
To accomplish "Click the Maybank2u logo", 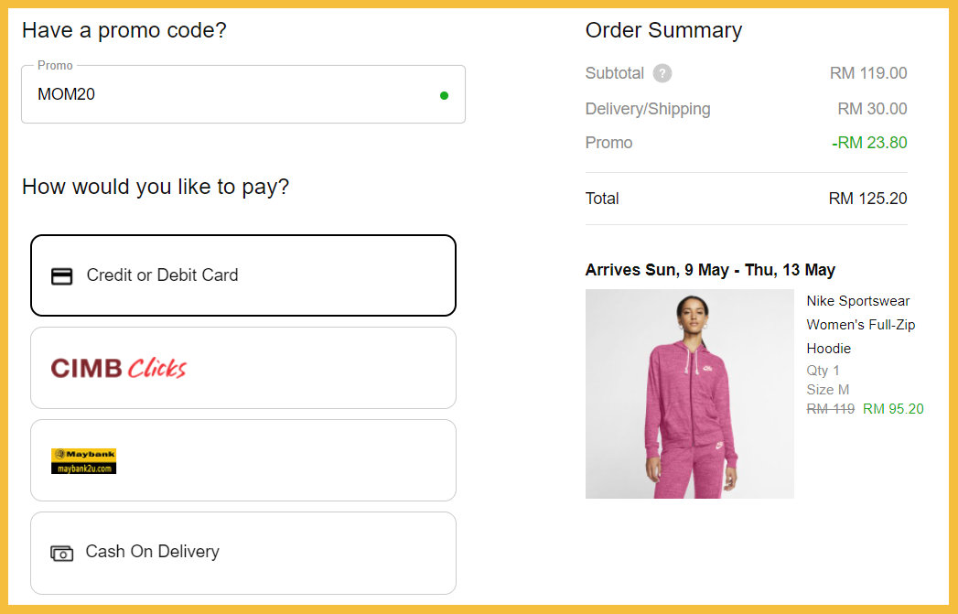I will pyautogui.click(x=83, y=460).
